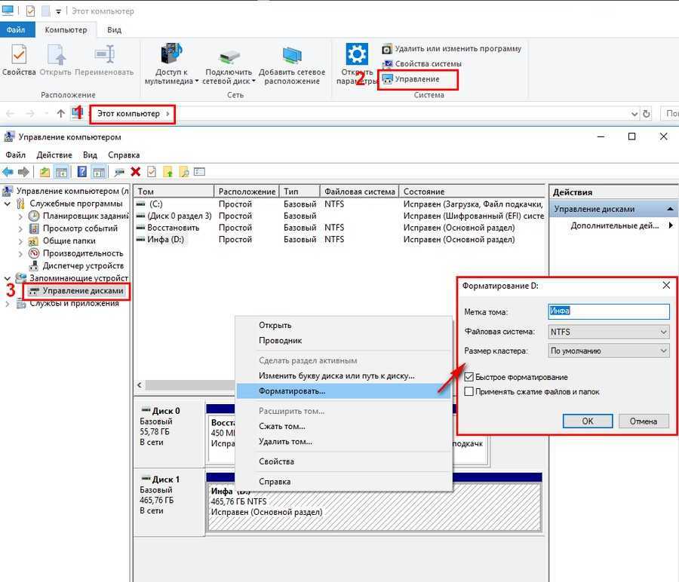
Task: Click the Map network drive icon
Action: pyautogui.click(x=229, y=56)
